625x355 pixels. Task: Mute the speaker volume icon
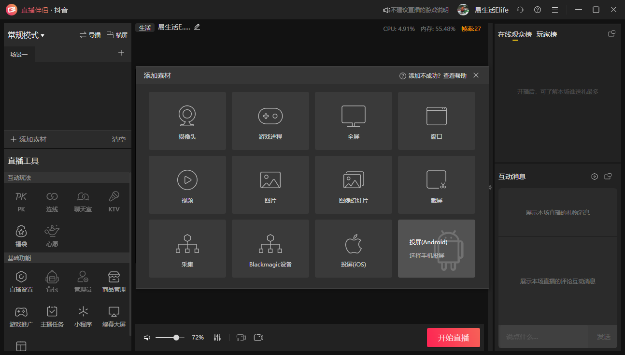tap(147, 337)
